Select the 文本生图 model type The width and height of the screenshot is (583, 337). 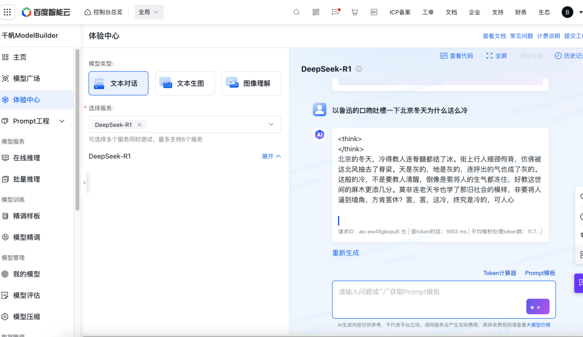coord(185,83)
